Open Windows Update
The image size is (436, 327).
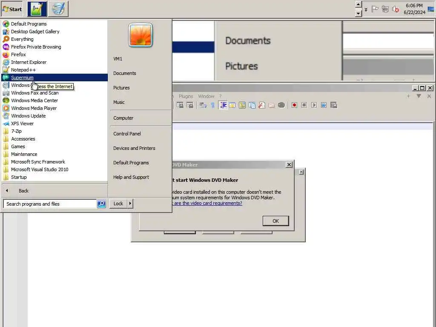[x=29, y=116]
